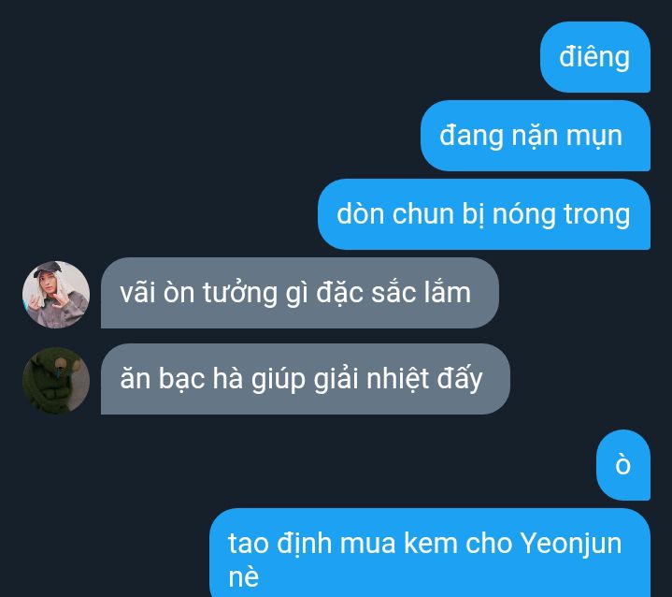Image resolution: width=672 pixels, height=597 pixels.
Task: Click the word "trong" in the third blue bubble
Action: (x=597, y=214)
